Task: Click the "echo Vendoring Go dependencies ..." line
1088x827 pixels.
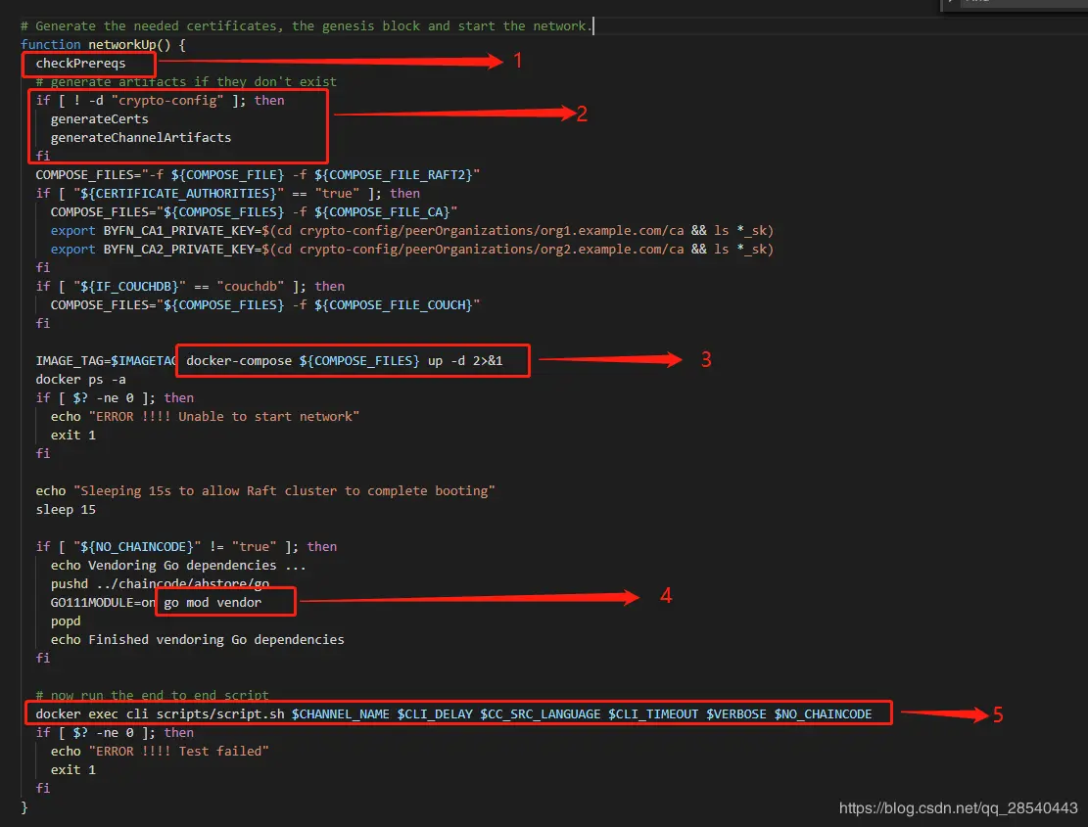Action: [x=178, y=565]
